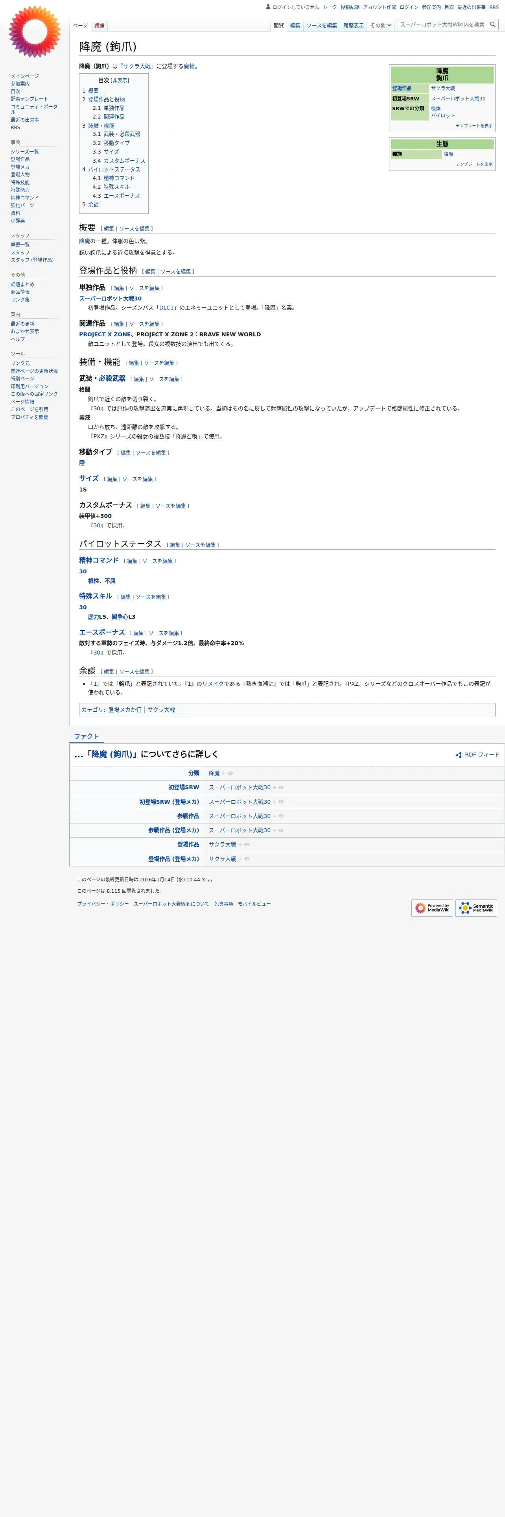Open the リメイク link in 余談
This screenshot has width=505, height=1517.
[x=213, y=684]
